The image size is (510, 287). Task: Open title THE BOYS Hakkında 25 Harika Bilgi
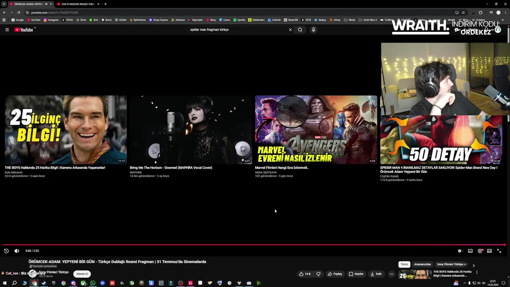pyautogui.click(x=55, y=168)
